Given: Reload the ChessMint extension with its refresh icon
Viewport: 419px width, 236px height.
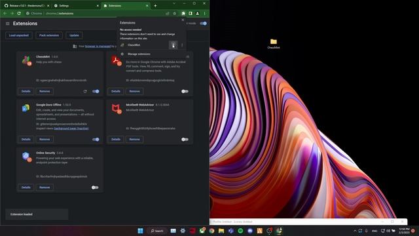Looking at the screenshot, I should click(x=85, y=91).
